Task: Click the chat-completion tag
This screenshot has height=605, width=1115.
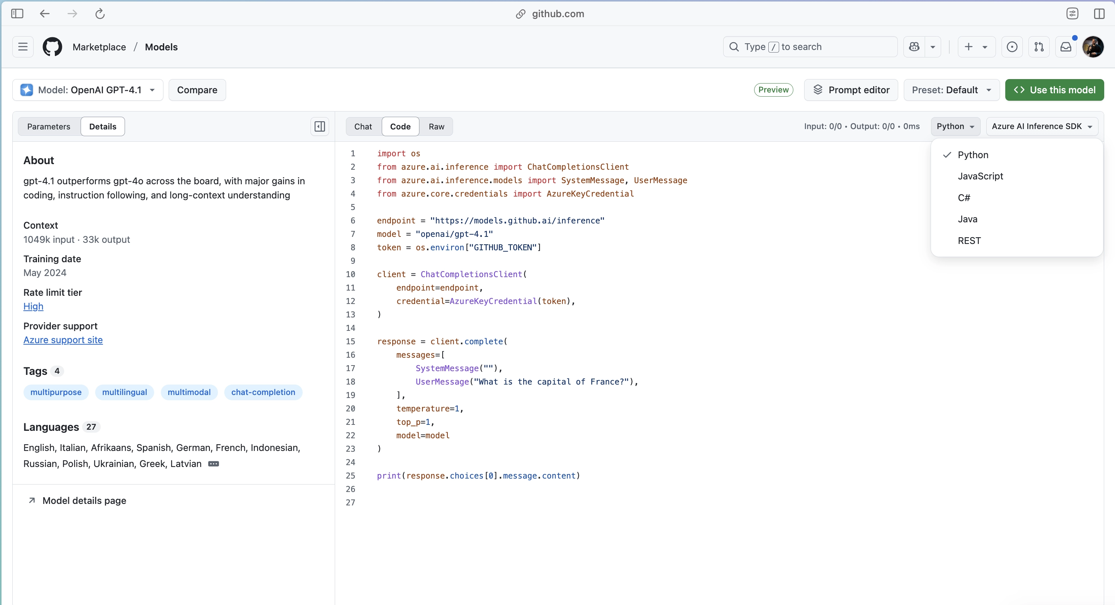Action: (263, 392)
